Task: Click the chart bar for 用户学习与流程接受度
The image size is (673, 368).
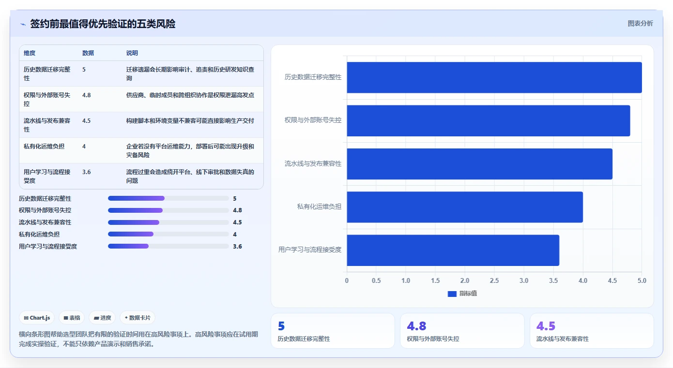Action: click(x=453, y=250)
